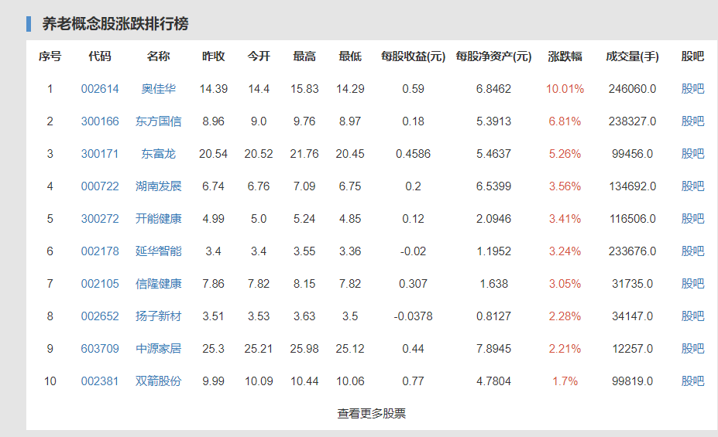Click the 涨跌幅 column header
Image resolution: width=718 pixels, height=437 pixels.
coord(565,56)
